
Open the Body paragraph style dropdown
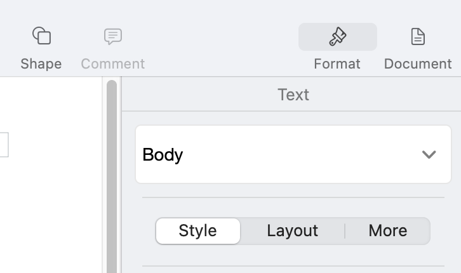(x=292, y=155)
